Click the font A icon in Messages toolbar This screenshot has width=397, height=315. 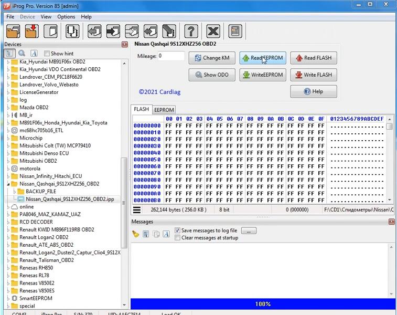coord(166,234)
